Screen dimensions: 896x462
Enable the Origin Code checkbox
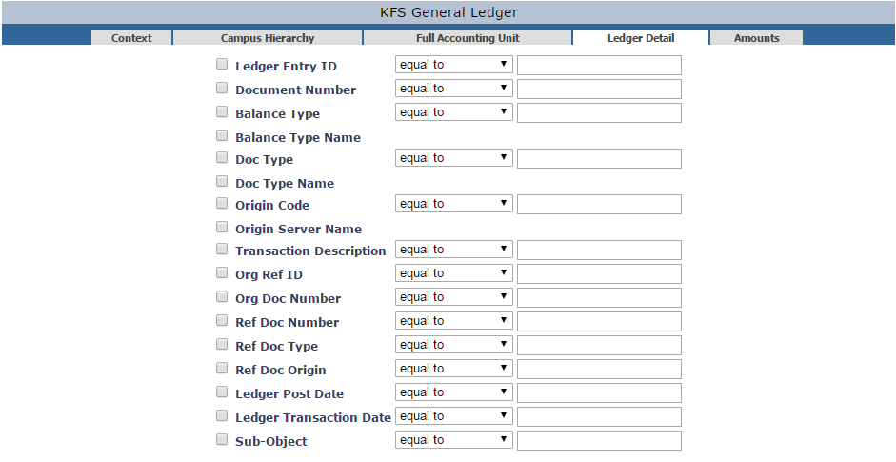222,203
